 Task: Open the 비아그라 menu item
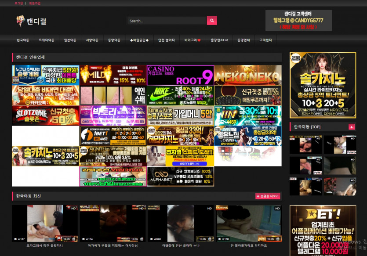193,40
